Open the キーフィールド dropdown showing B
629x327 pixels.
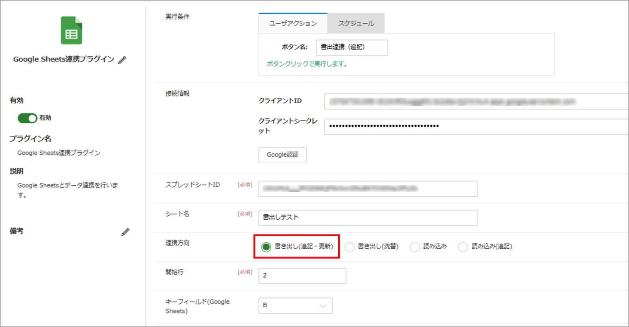coord(295,305)
